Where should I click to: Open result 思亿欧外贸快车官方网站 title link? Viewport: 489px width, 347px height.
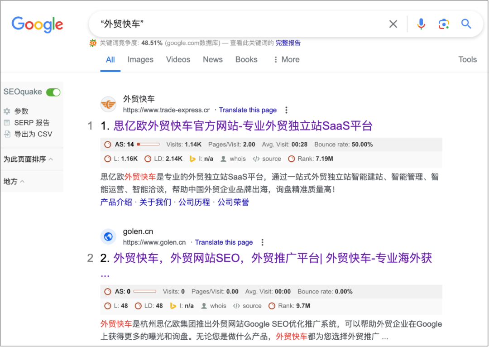pyautogui.click(x=243, y=126)
